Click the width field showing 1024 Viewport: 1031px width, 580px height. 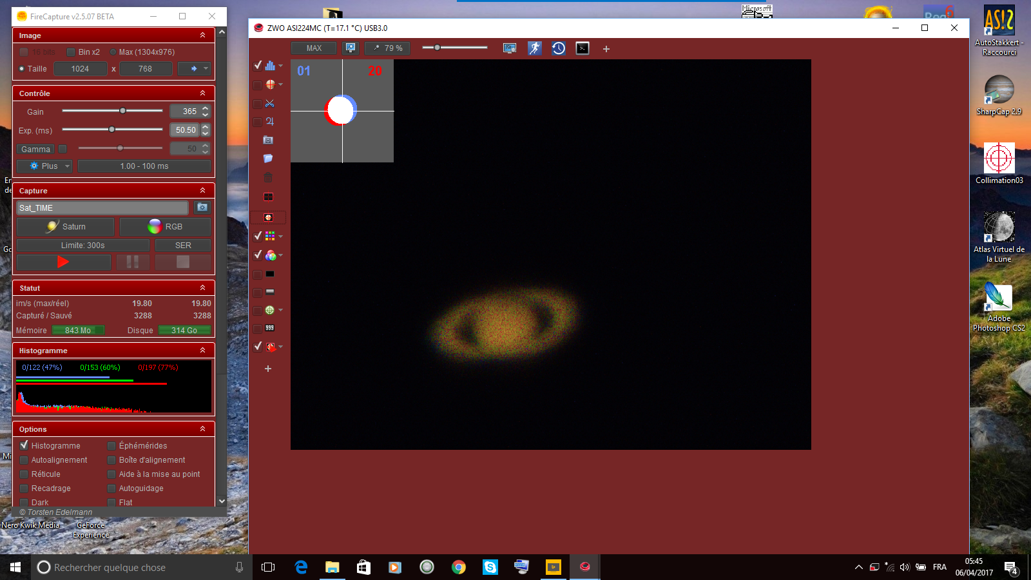tap(81, 69)
